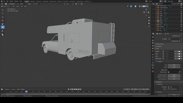
Task: Open the timeline Marker menu
Action: 23,89
